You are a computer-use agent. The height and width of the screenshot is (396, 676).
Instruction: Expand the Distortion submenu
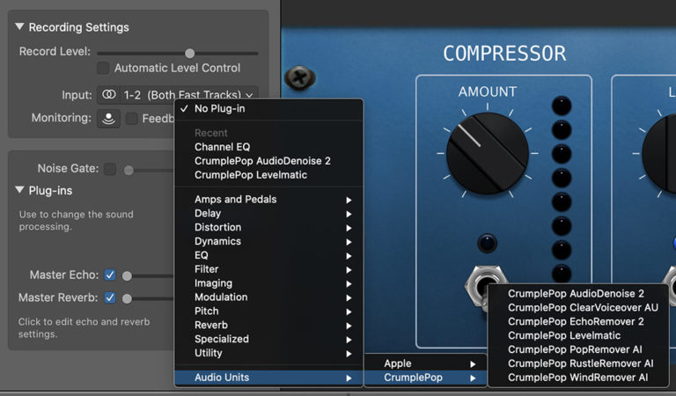click(x=269, y=227)
